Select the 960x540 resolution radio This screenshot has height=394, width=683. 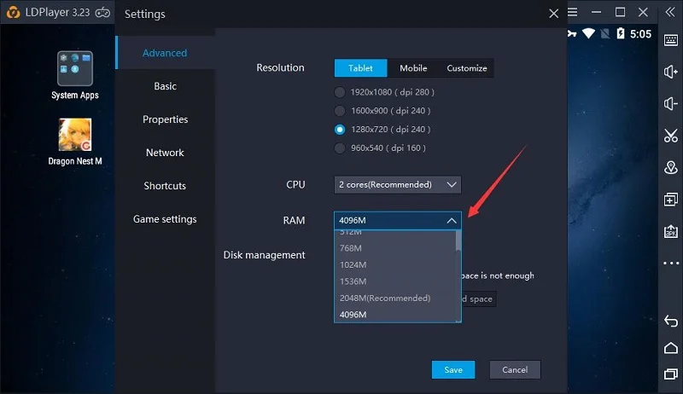click(x=340, y=148)
